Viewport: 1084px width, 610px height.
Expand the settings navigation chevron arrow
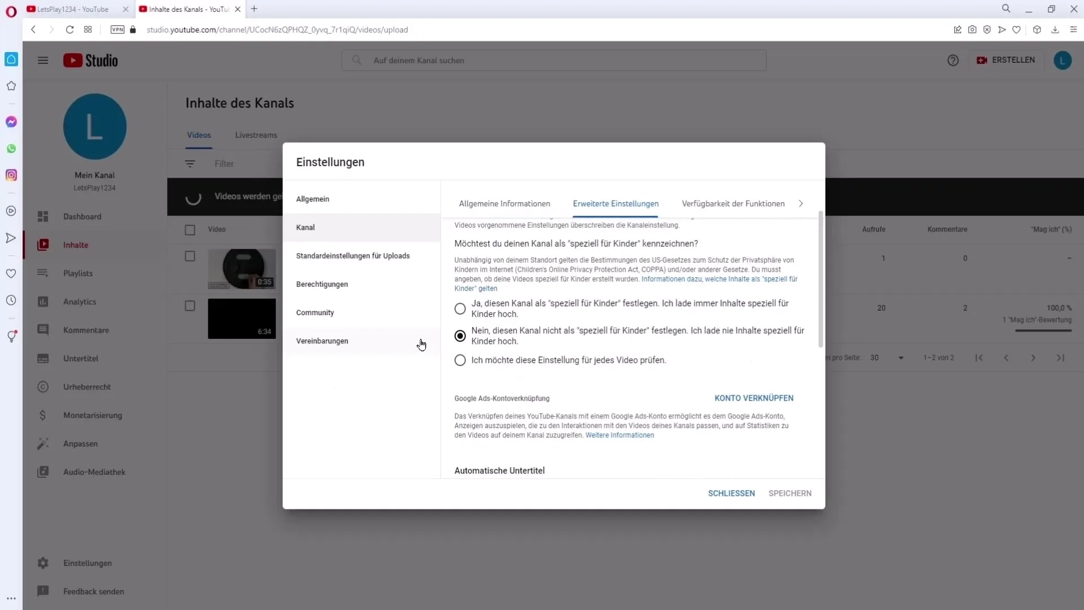point(801,203)
